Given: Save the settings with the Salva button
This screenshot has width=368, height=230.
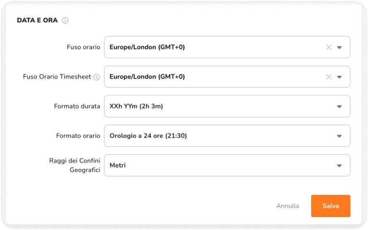Looking at the screenshot, I should 331,206.
